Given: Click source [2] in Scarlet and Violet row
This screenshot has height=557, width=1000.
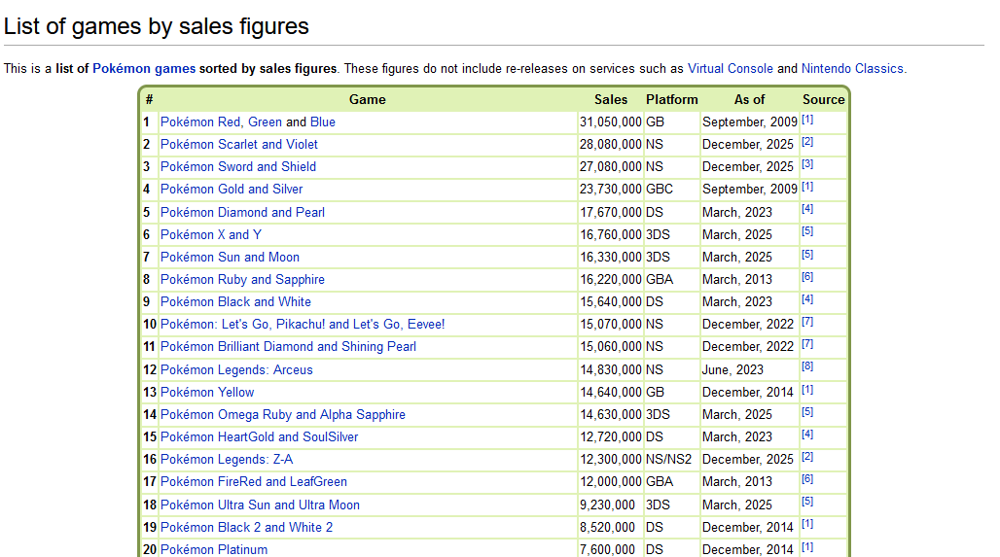Looking at the screenshot, I should [807, 142].
